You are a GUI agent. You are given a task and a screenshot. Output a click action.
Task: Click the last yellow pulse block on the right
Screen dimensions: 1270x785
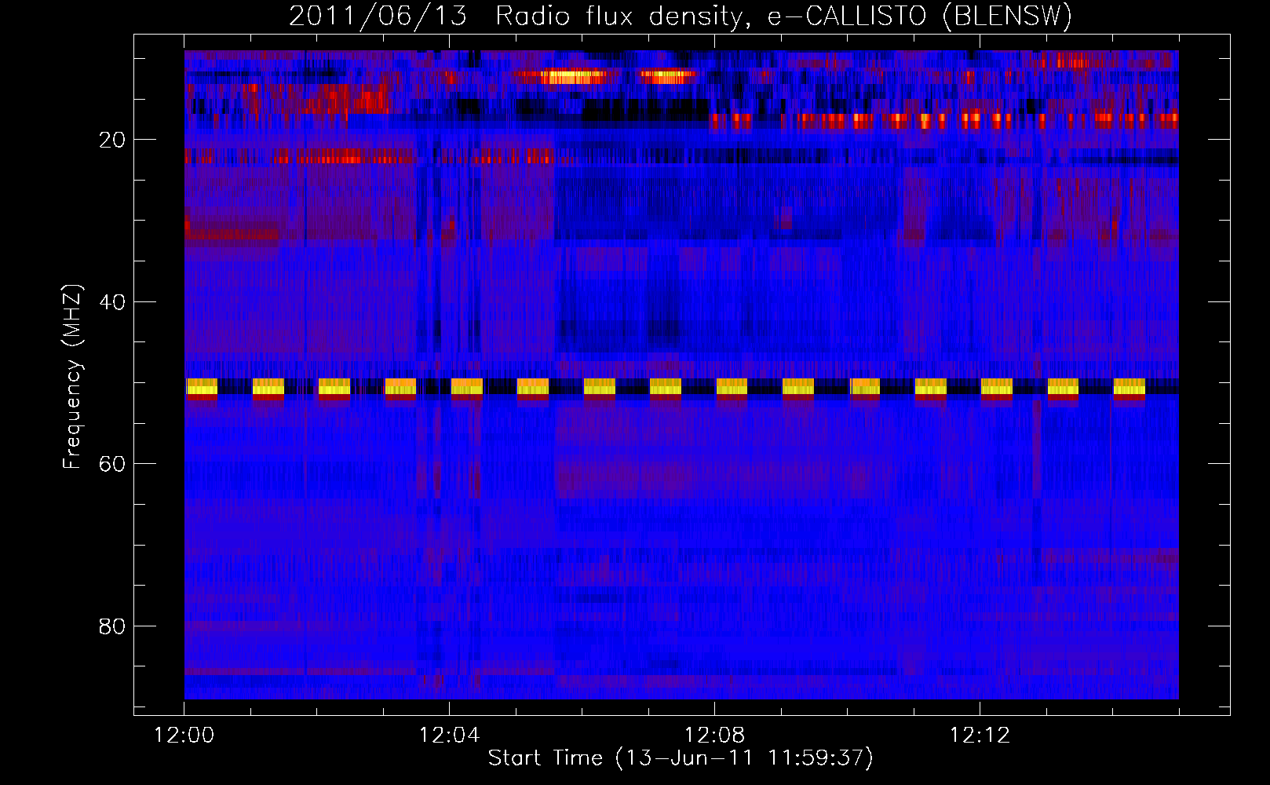[1129, 387]
